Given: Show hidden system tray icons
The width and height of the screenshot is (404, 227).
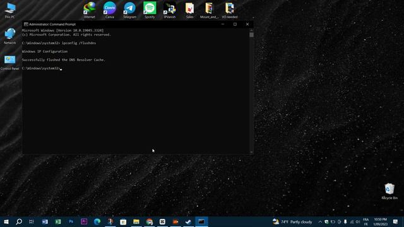Looking at the screenshot, I should [x=320, y=222].
